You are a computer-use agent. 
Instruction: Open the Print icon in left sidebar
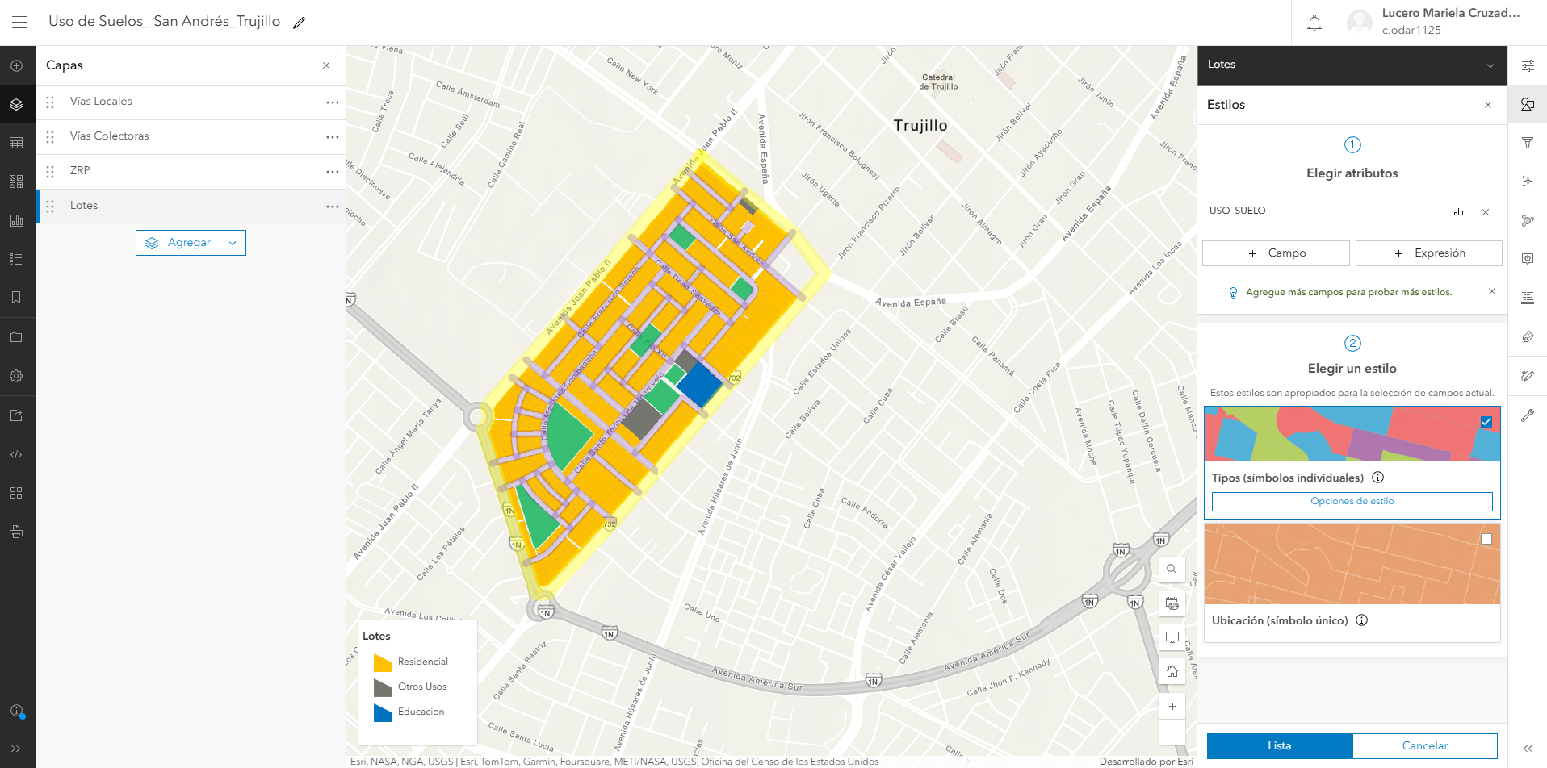pos(16,532)
